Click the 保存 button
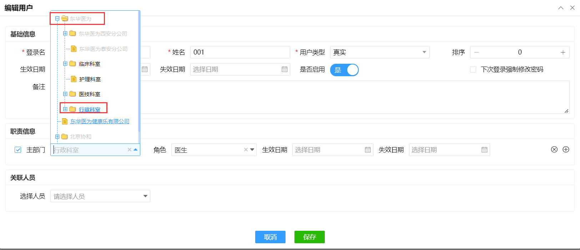This screenshot has height=250, width=580. (x=309, y=237)
